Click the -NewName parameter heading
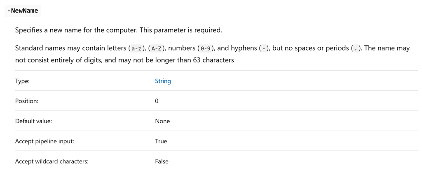422x170 pixels. pos(23,11)
